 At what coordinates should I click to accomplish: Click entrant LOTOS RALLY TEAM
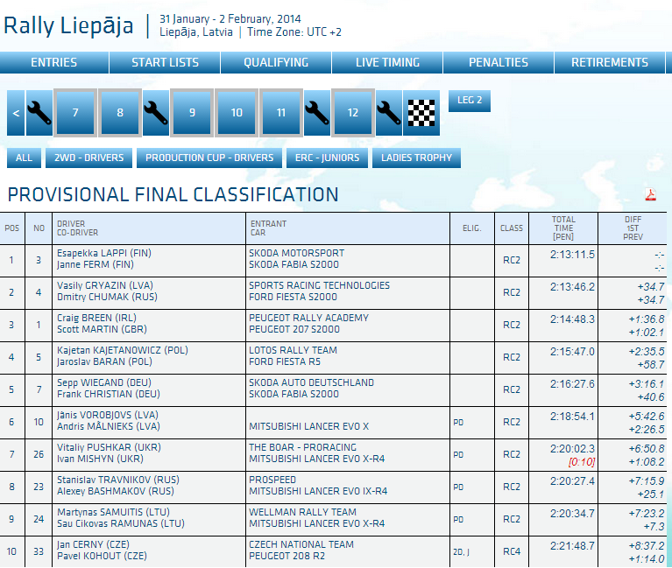tap(294, 351)
